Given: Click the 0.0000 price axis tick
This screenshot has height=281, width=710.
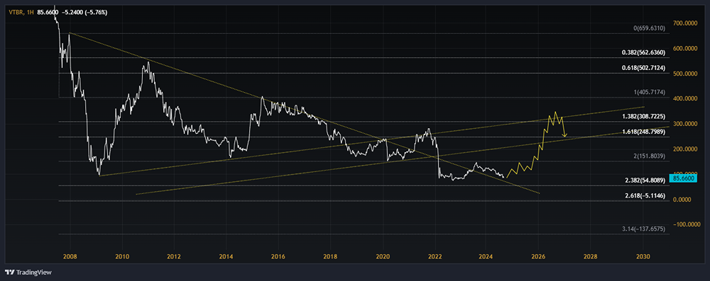Looking at the screenshot, I should coord(681,199).
